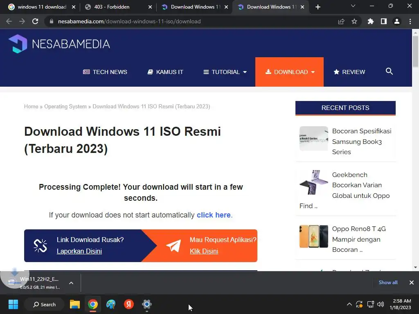The width and height of the screenshot is (419, 314).
Task: Click the network tray icon
Action: click(x=370, y=304)
